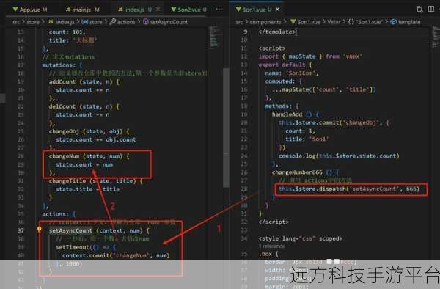The height and width of the screenshot is (289, 440).
Task: Expand the setAsyncCount breadcrumb segment
Action: 169,22
